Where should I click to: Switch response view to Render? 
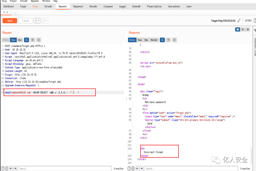coord(154,40)
